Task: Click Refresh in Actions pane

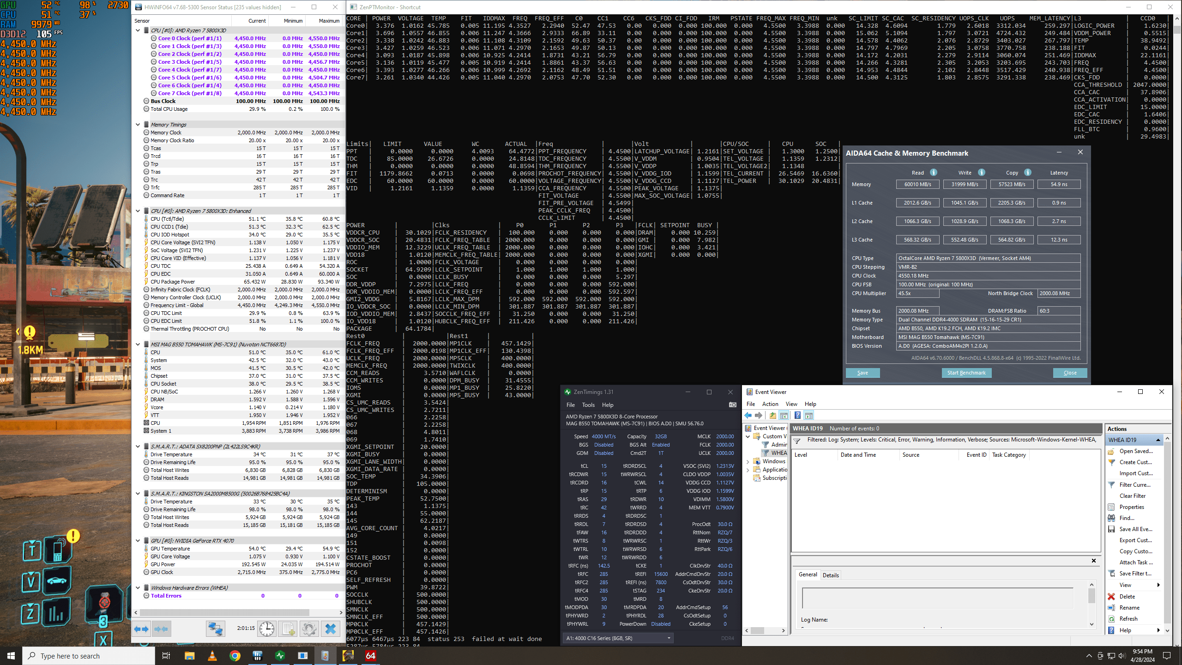Action: pos(1128,619)
